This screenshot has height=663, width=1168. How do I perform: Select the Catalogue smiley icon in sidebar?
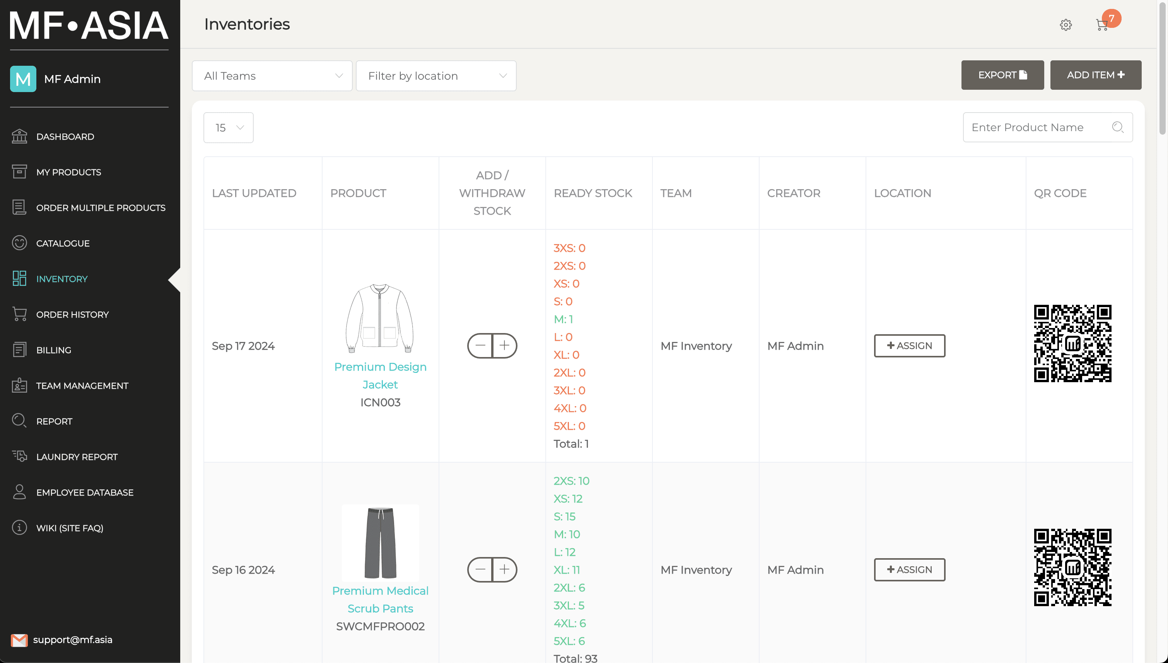(20, 243)
